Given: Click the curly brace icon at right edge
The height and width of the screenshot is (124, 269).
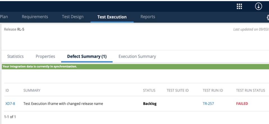Looking at the screenshot, I should [268, 17].
